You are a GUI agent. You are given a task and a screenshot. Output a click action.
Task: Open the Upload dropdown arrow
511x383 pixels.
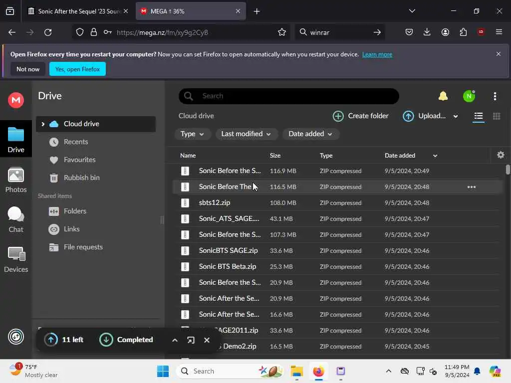point(456,116)
